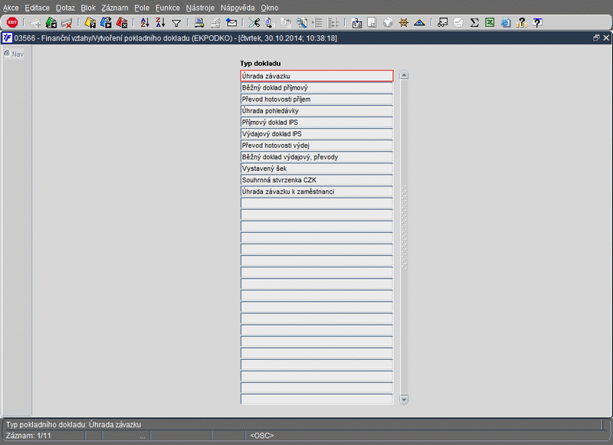Image resolution: width=613 pixels, height=445 pixels.
Task: Open the Nápověda menu
Action: pyautogui.click(x=238, y=8)
